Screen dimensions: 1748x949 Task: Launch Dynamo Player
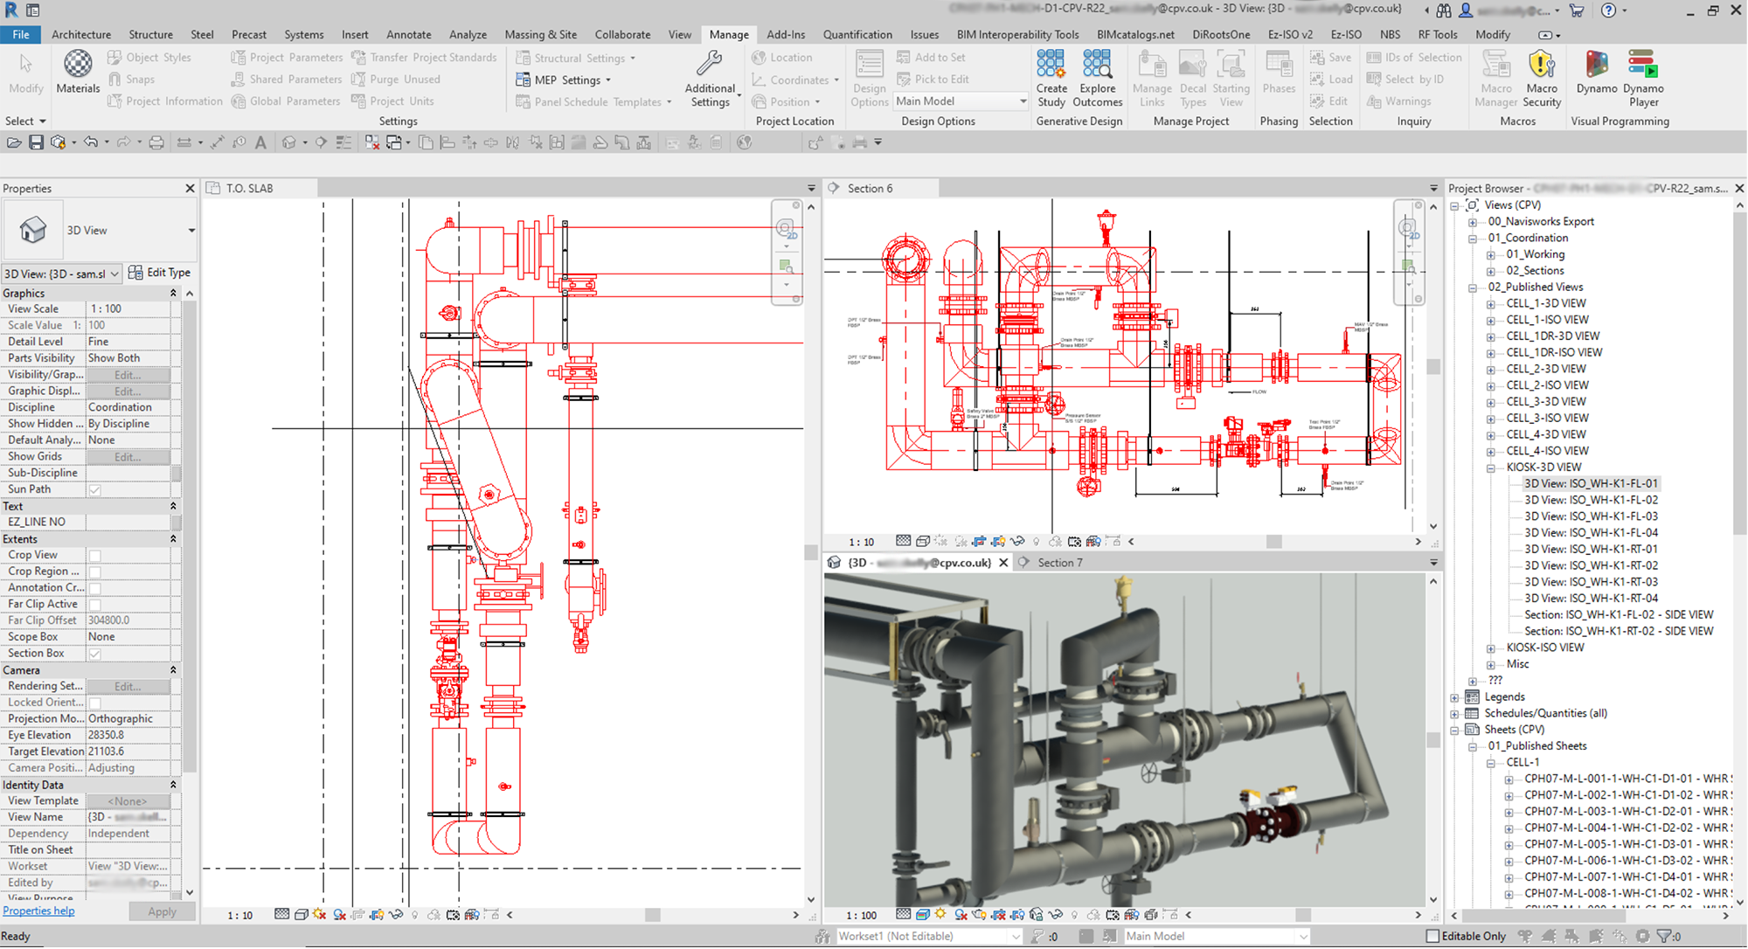click(1643, 79)
